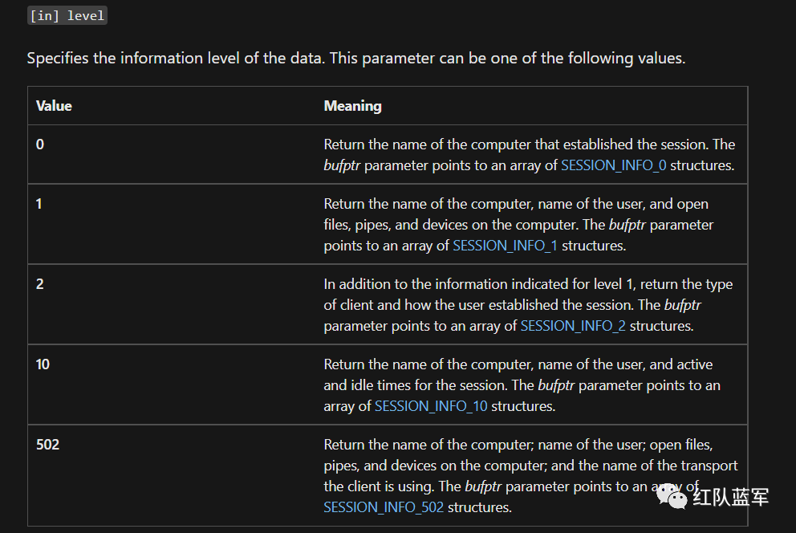Select the [in] level code label
The width and height of the screenshot is (796, 533).
click(x=67, y=16)
